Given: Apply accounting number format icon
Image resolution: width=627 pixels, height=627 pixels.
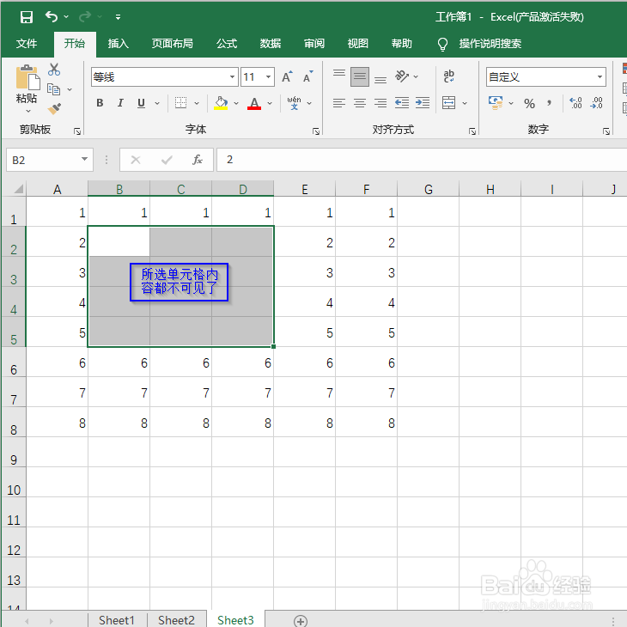Looking at the screenshot, I should point(496,103).
